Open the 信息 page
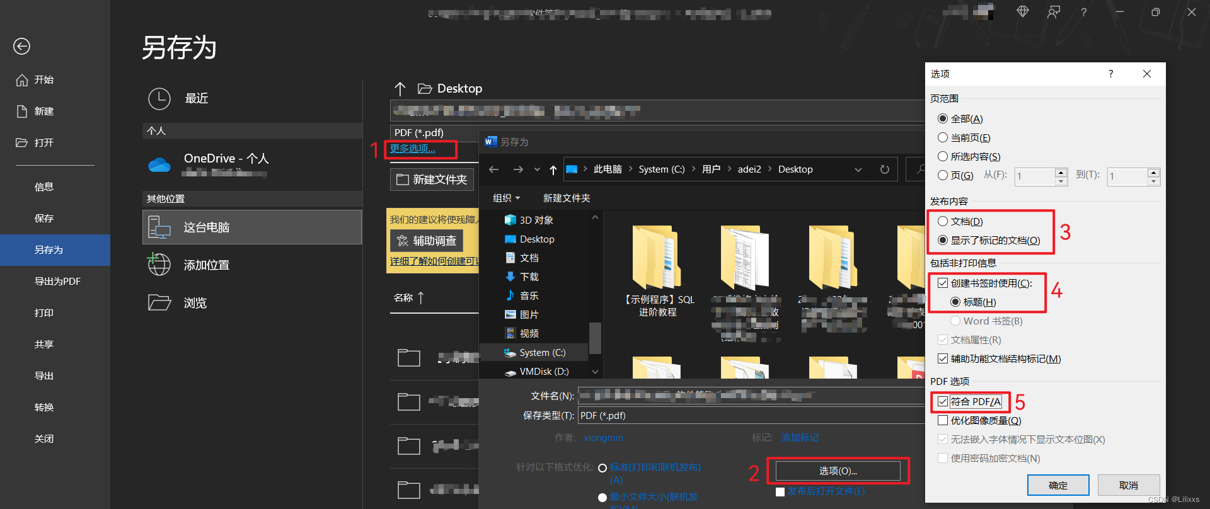The width and height of the screenshot is (1210, 509). (44, 187)
